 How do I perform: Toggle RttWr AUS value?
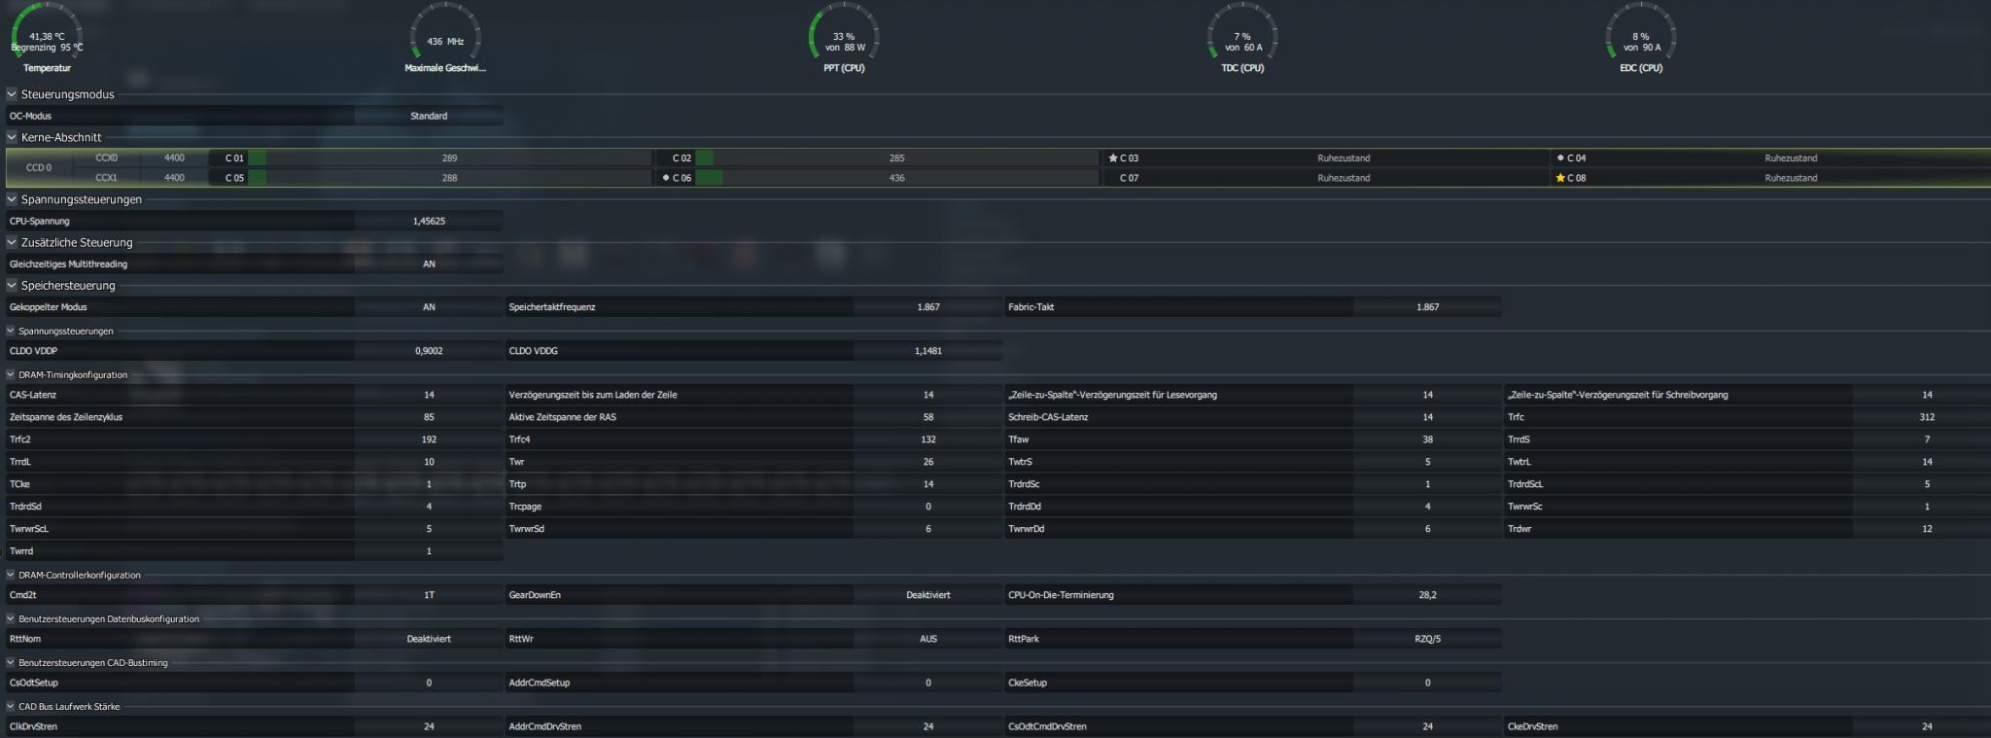pyautogui.click(x=928, y=639)
